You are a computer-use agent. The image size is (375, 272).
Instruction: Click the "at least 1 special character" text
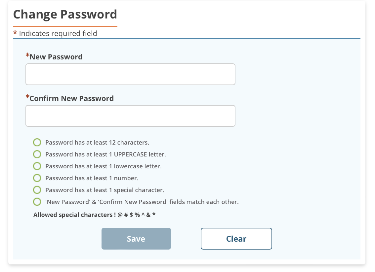click(104, 190)
